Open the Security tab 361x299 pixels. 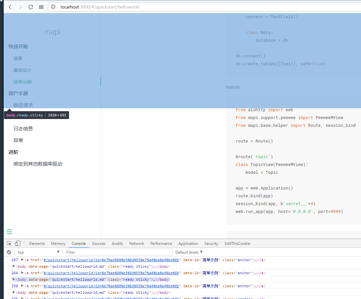tap(211, 244)
